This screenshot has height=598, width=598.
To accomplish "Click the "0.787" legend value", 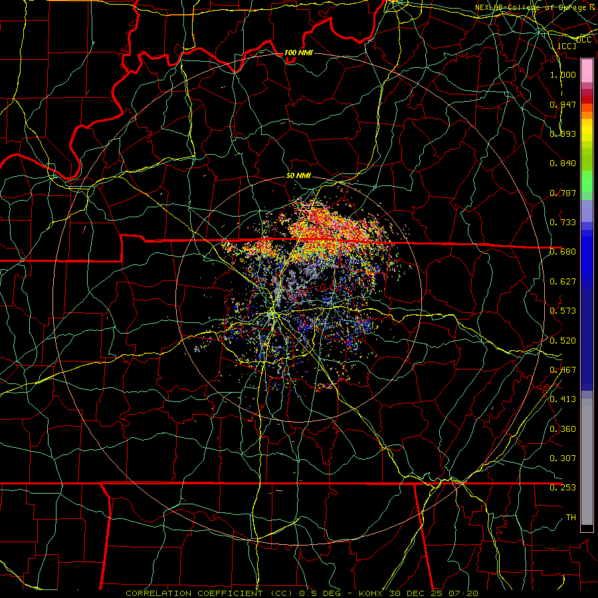I will (x=563, y=193).
